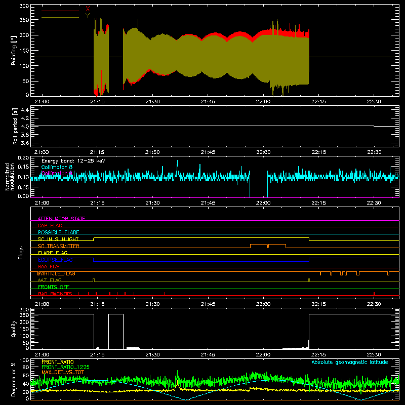Click the red 'X' legend label
Viewport: 405px width, 405px height.
[x=88, y=9]
